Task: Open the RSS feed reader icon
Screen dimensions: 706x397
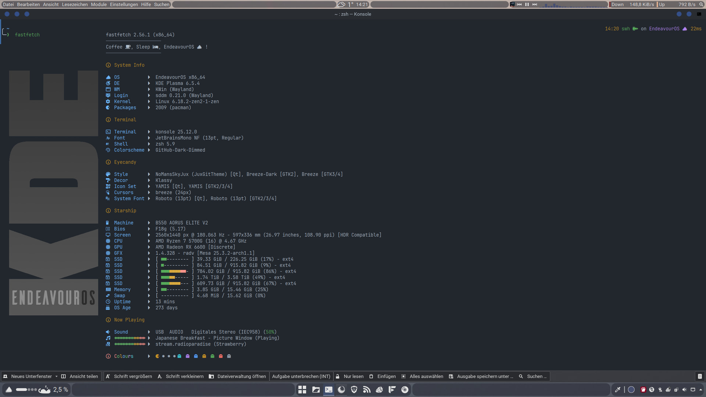Action: (x=367, y=390)
